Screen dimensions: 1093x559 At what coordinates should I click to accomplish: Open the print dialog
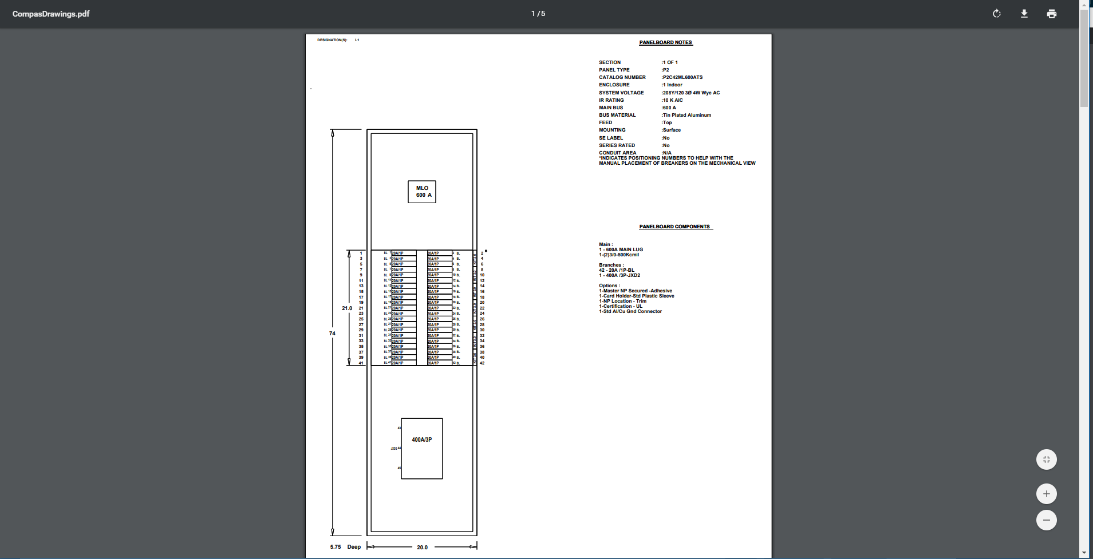click(1052, 14)
